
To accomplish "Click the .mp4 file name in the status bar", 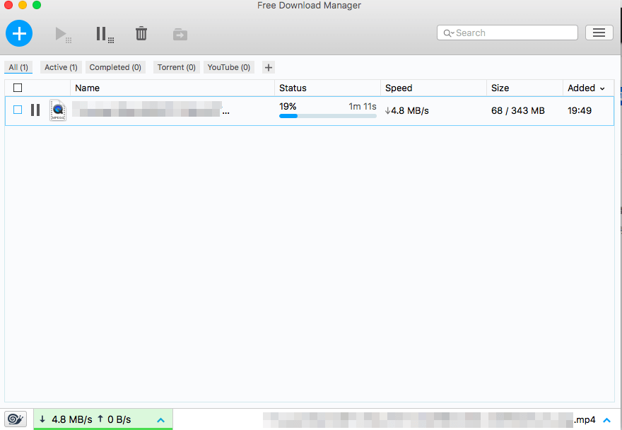I will pos(429,419).
